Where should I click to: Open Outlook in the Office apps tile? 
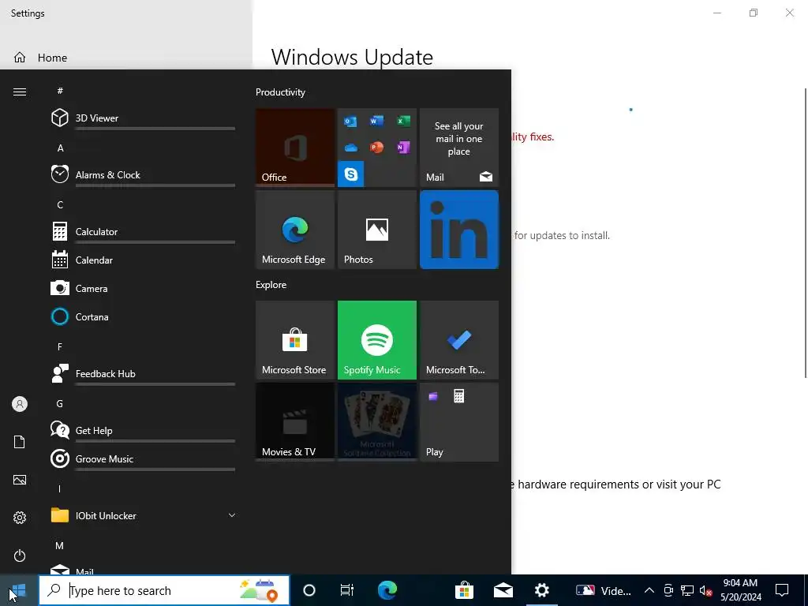point(351,121)
